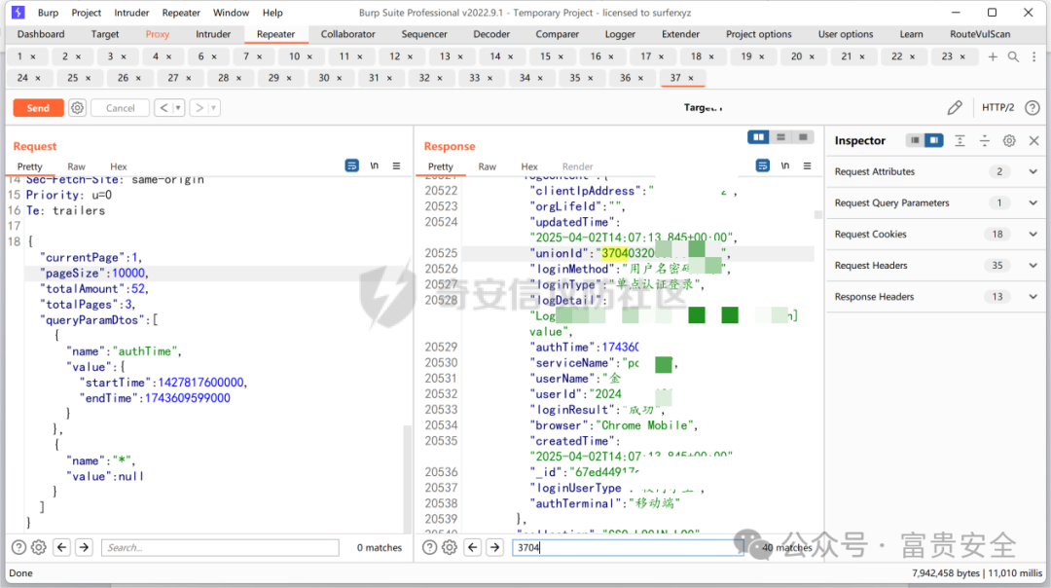Jump to the next match in the Response search
1051x588 pixels.
coord(494,548)
